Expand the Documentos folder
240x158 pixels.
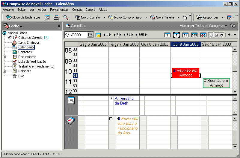pos(4,57)
